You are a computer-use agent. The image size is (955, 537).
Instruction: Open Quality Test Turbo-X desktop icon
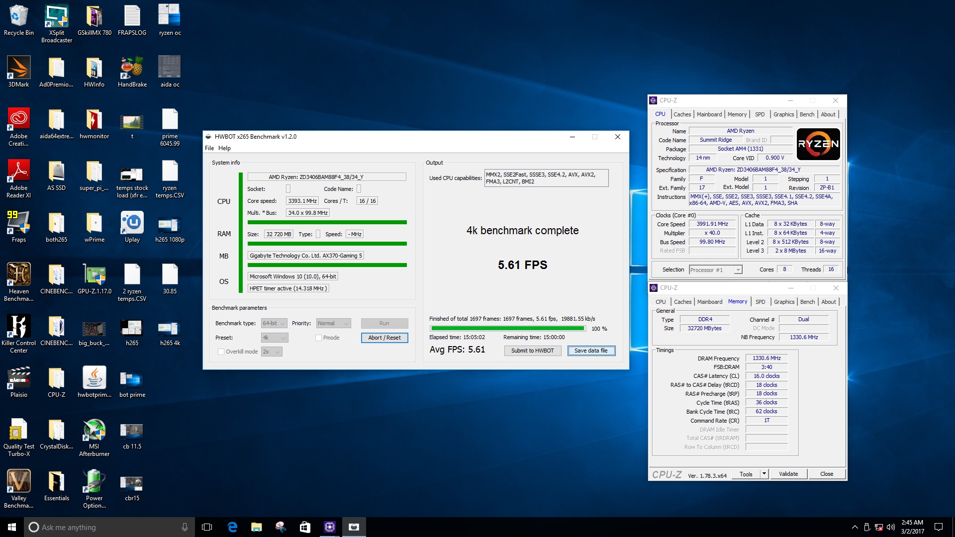[19, 437]
